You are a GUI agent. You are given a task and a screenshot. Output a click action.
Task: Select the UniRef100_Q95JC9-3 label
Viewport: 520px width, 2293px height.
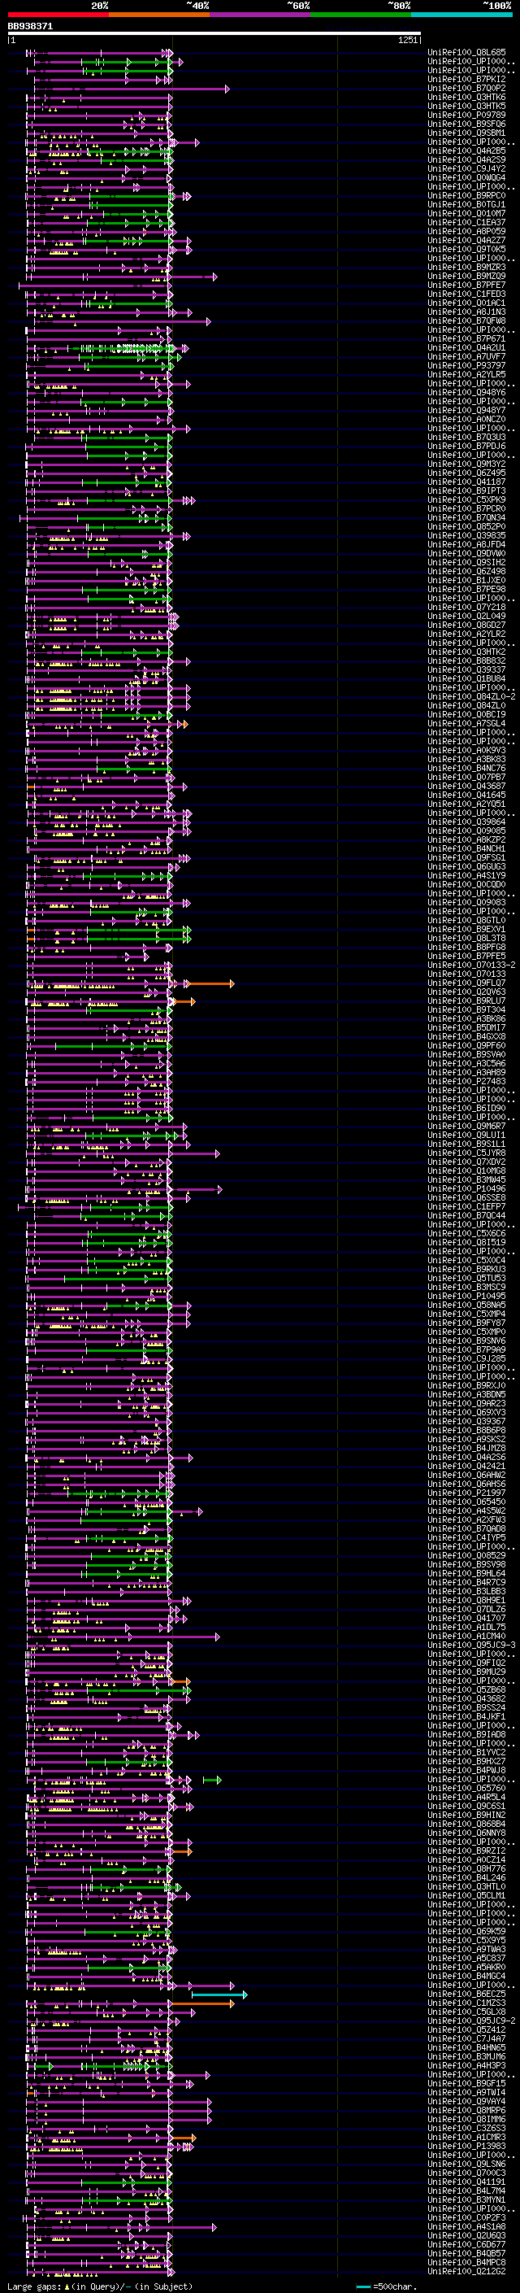(x=471, y=1645)
